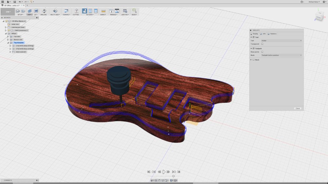Open the Tool Holder dropdown
The image size is (328, 184).
coord(281,41)
